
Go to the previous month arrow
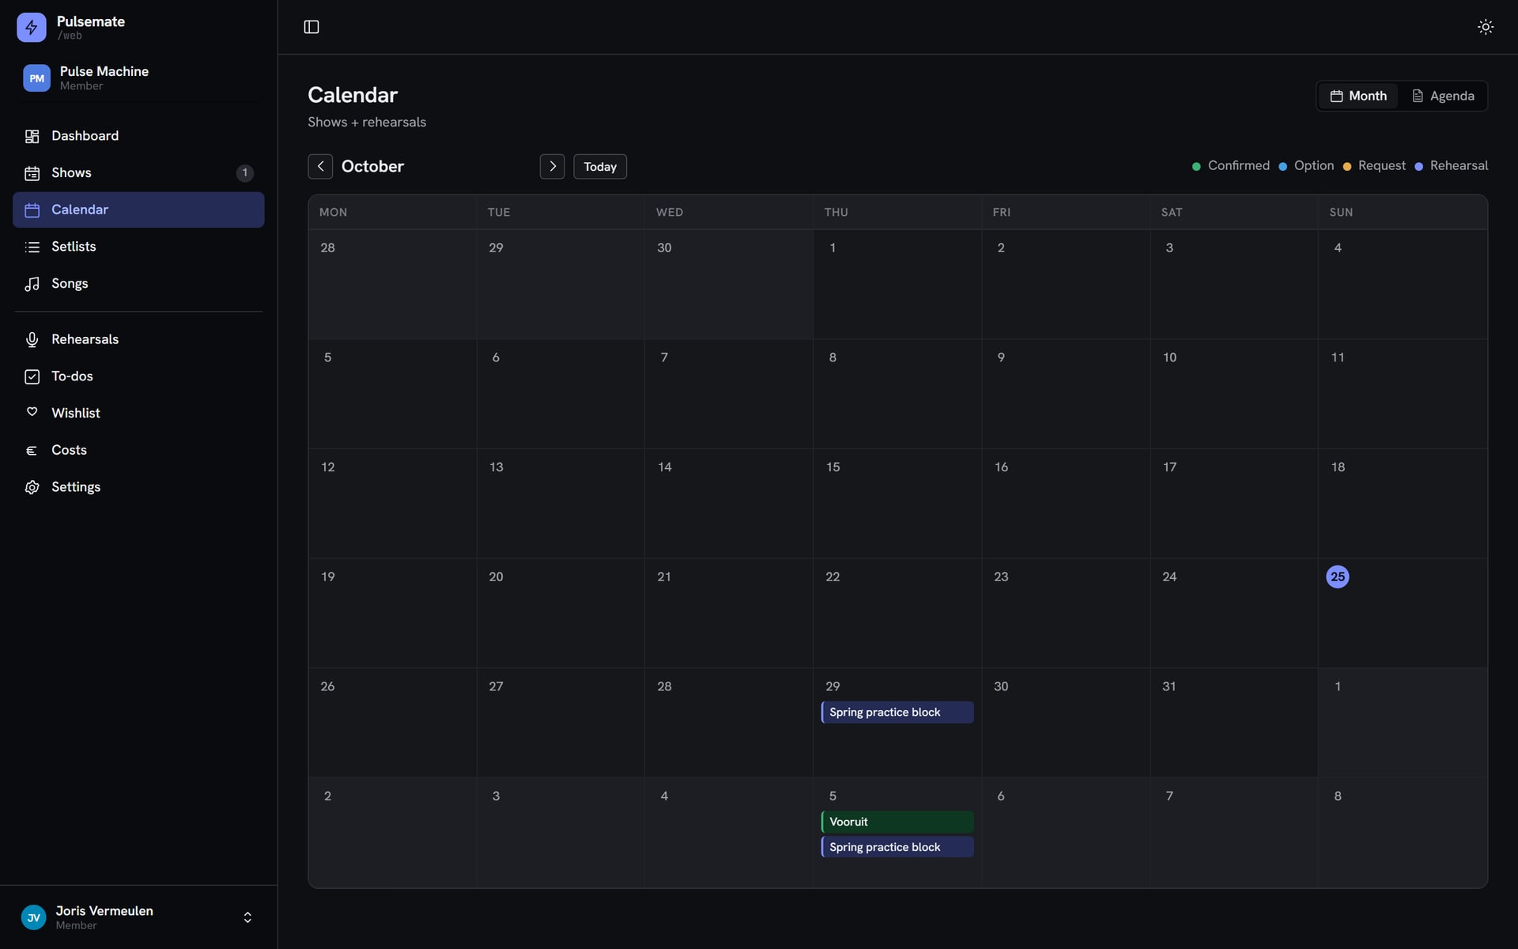tap(320, 166)
